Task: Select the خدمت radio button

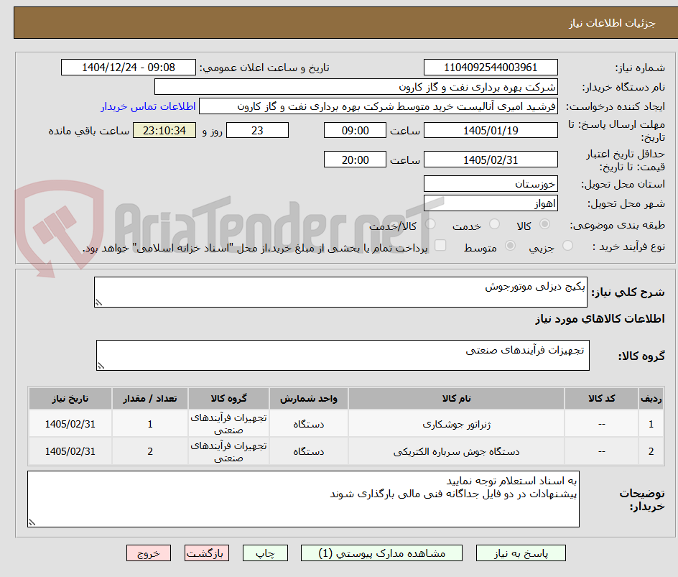Action: point(494,224)
